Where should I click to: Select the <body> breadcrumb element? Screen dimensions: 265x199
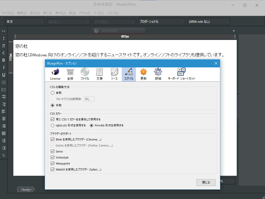[26, 189]
